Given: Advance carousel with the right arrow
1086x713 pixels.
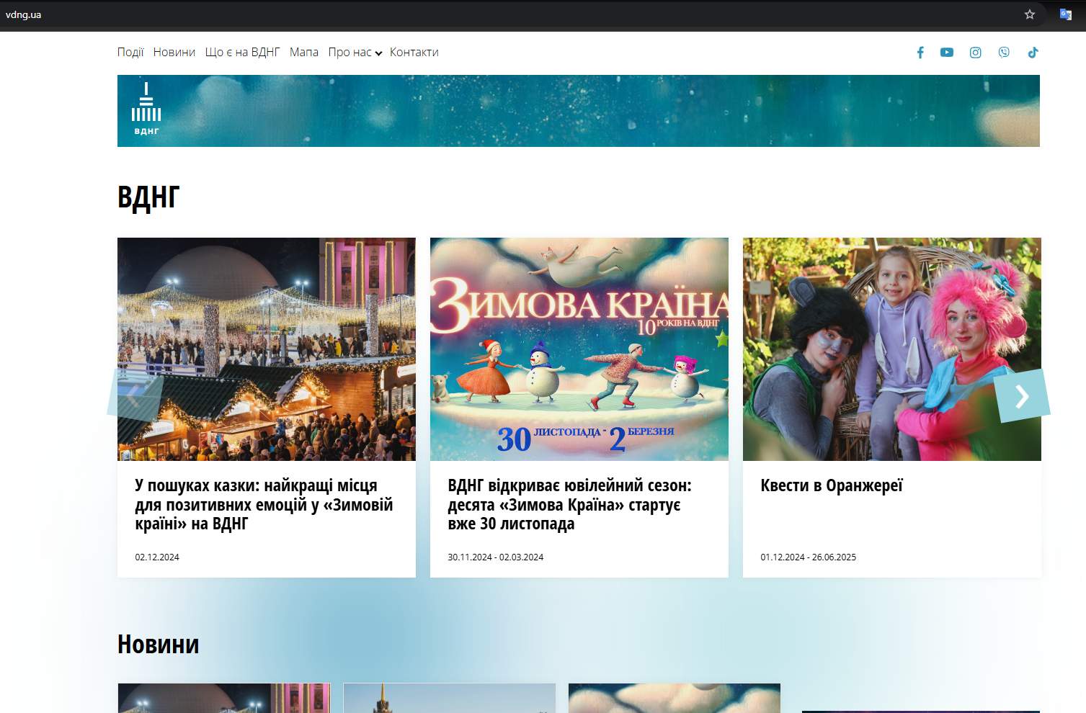Looking at the screenshot, I should (x=1021, y=395).
